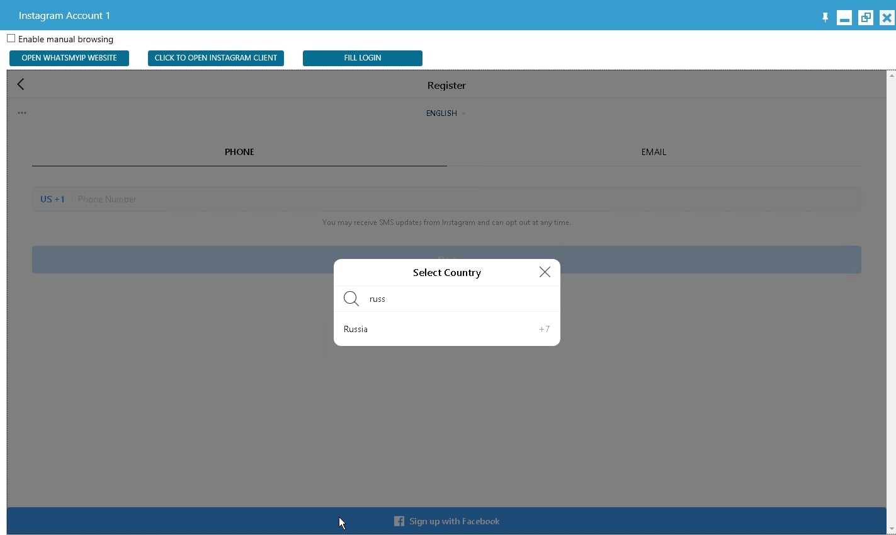
Task: Click the Select Country dialog title
Action: tap(447, 272)
